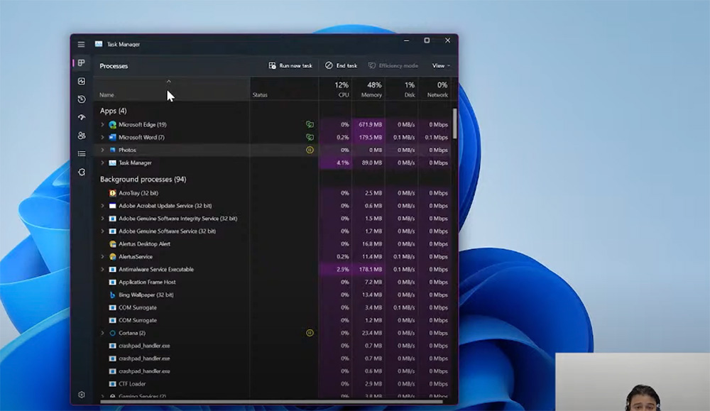Viewport: 710px width, 411px height.
Task: Sort by the Status column header
Action: coord(285,89)
